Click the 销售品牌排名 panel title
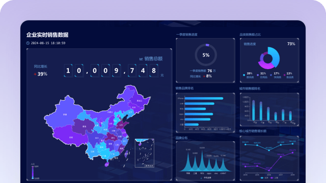Image resolution: width=326 pixels, height=183 pixels. (184, 88)
